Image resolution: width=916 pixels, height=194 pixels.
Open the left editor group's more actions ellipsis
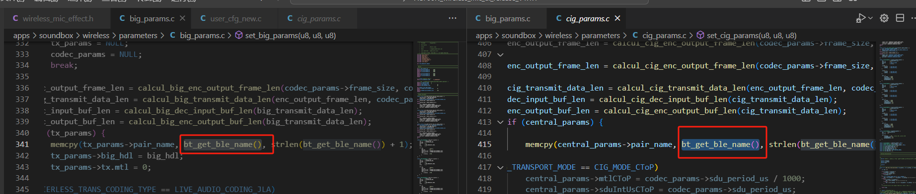point(452,18)
